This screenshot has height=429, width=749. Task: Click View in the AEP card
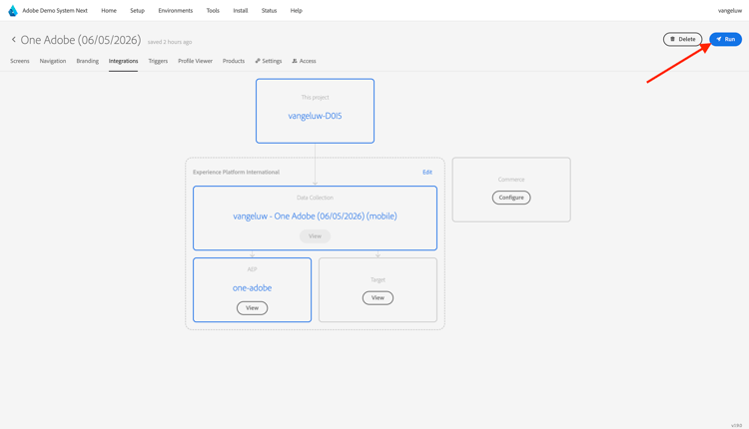[253, 308]
